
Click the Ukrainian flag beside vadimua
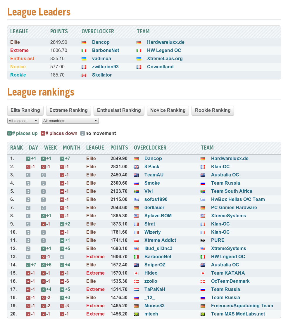84,59
